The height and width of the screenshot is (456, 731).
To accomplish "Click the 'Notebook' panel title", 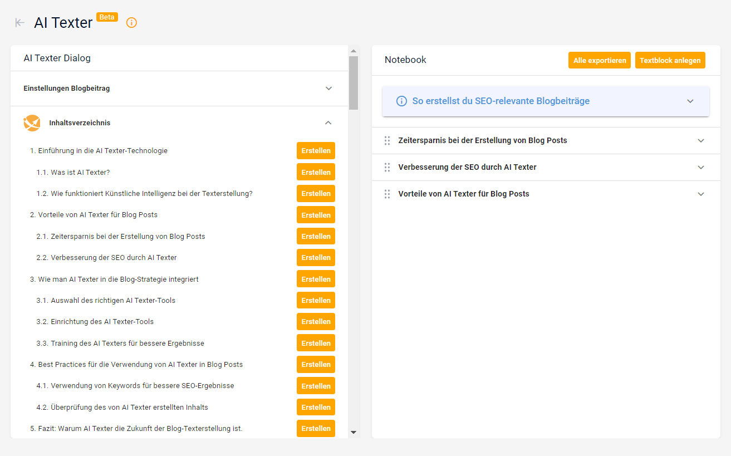I will 405,60.
